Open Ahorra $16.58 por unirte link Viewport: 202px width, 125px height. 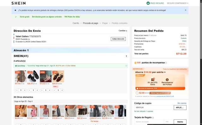point(150,72)
